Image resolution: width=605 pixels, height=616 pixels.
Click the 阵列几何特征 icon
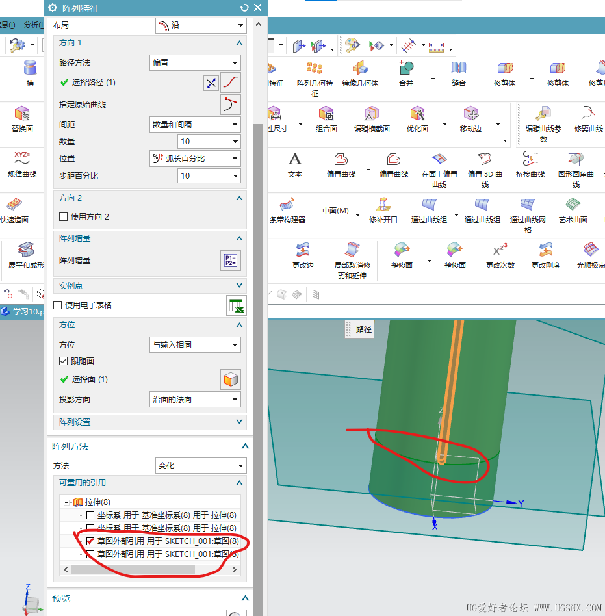315,68
